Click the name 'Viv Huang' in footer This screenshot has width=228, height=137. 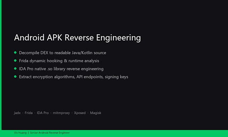tap(20, 133)
